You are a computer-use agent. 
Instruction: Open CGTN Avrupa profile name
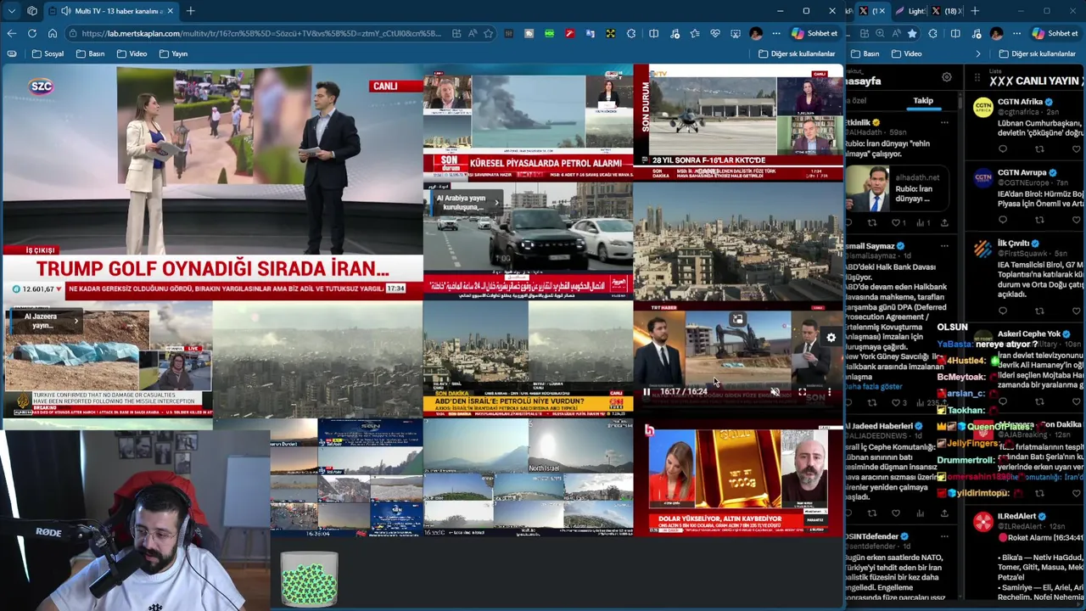pos(1022,173)
